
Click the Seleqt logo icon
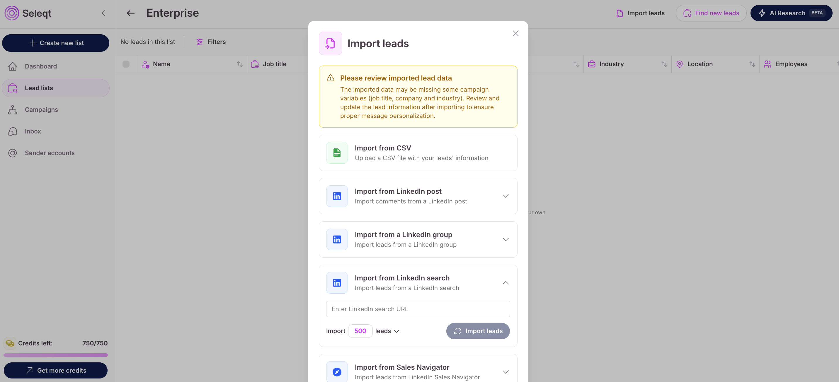pos(12,13)
